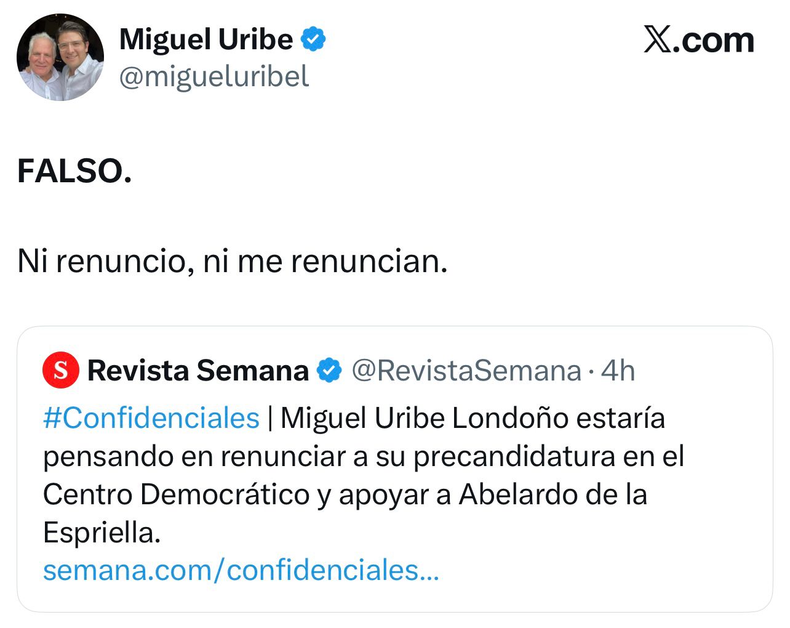Click the 4h timestamp
The height and width of the screenshot is (628, 790).
618,370
